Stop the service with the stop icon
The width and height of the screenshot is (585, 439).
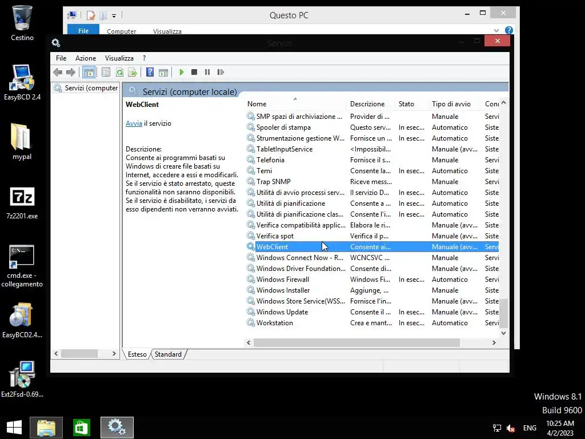point(194,72)
